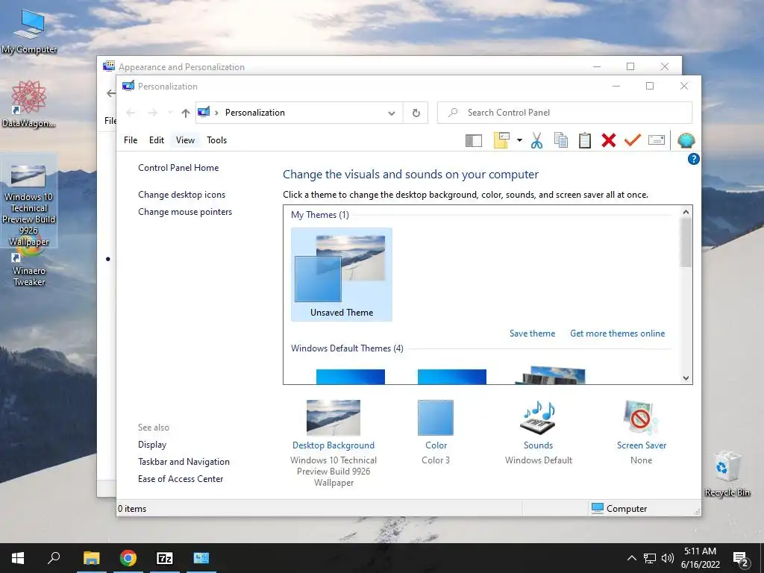Open Desktop Background settings
Image resolution: width=764 pixels, height=573 pixels.
[334, 418]
